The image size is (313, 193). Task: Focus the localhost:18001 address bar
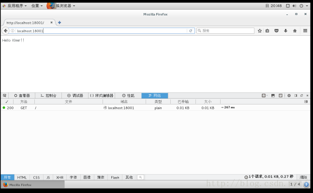point(102,31)
